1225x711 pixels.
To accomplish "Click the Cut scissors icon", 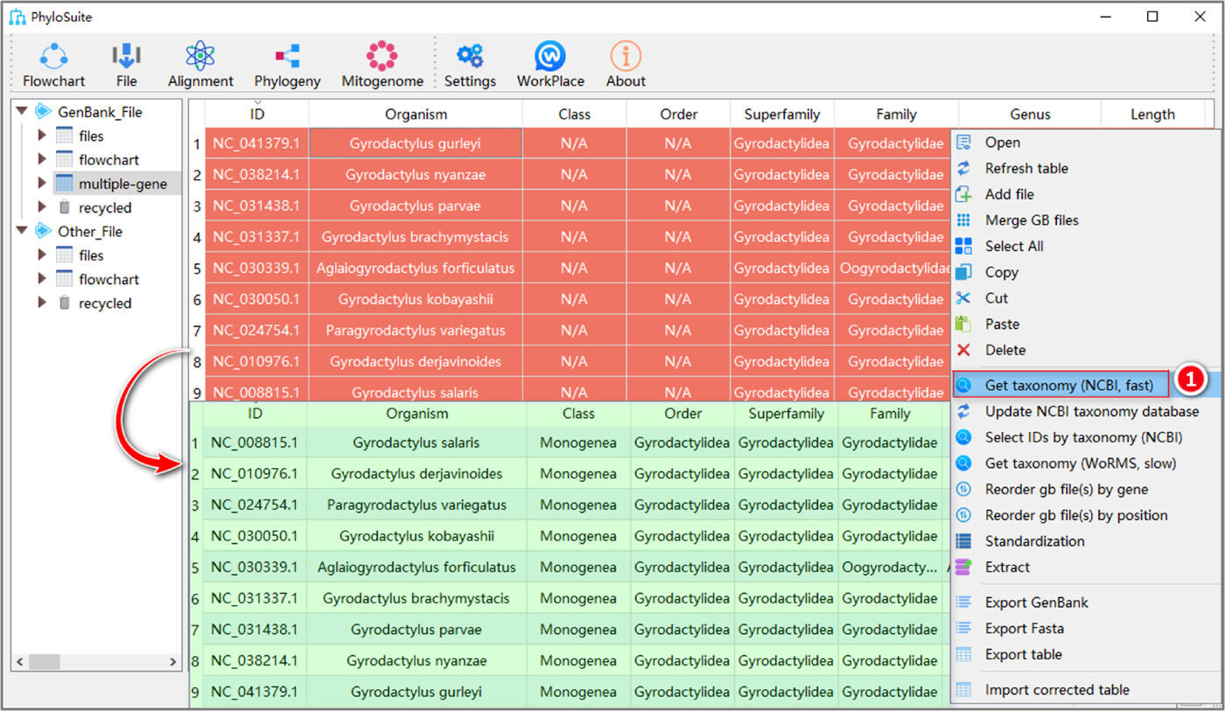I will [963, 298].
